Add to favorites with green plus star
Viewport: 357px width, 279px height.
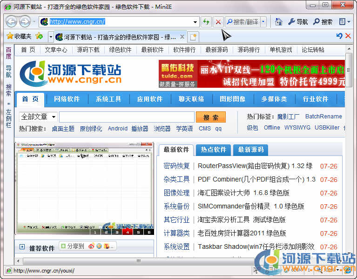click(x=39, y=36)
